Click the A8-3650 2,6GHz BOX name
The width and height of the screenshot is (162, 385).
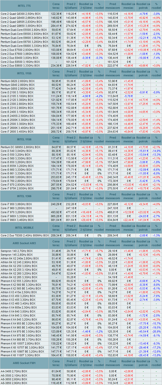coord(14,379)
